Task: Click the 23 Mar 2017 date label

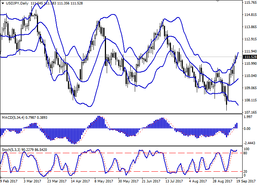Action: pos(57,181)
